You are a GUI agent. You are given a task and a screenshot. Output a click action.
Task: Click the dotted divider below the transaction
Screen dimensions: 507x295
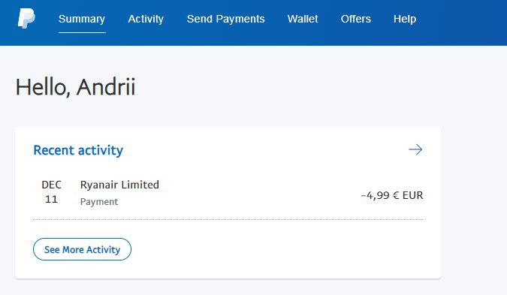pos(228,219)
